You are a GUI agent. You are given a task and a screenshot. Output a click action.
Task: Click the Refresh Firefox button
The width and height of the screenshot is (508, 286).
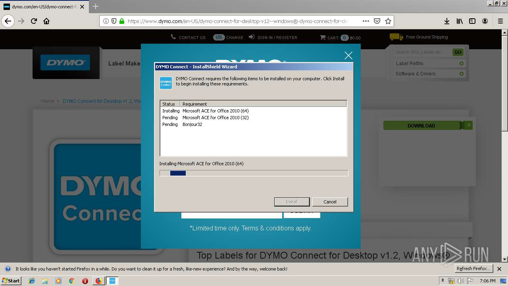click(x=473, y=269)
